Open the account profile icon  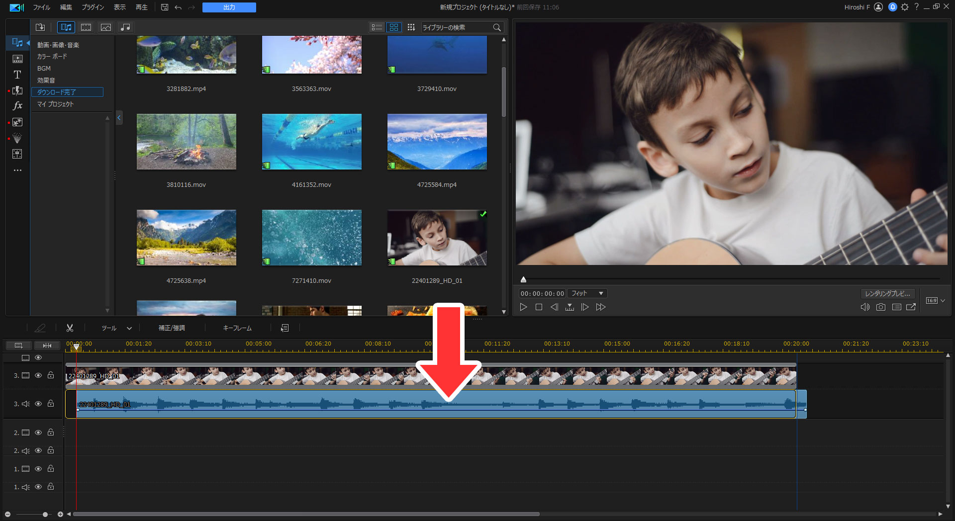coord(878,7)
